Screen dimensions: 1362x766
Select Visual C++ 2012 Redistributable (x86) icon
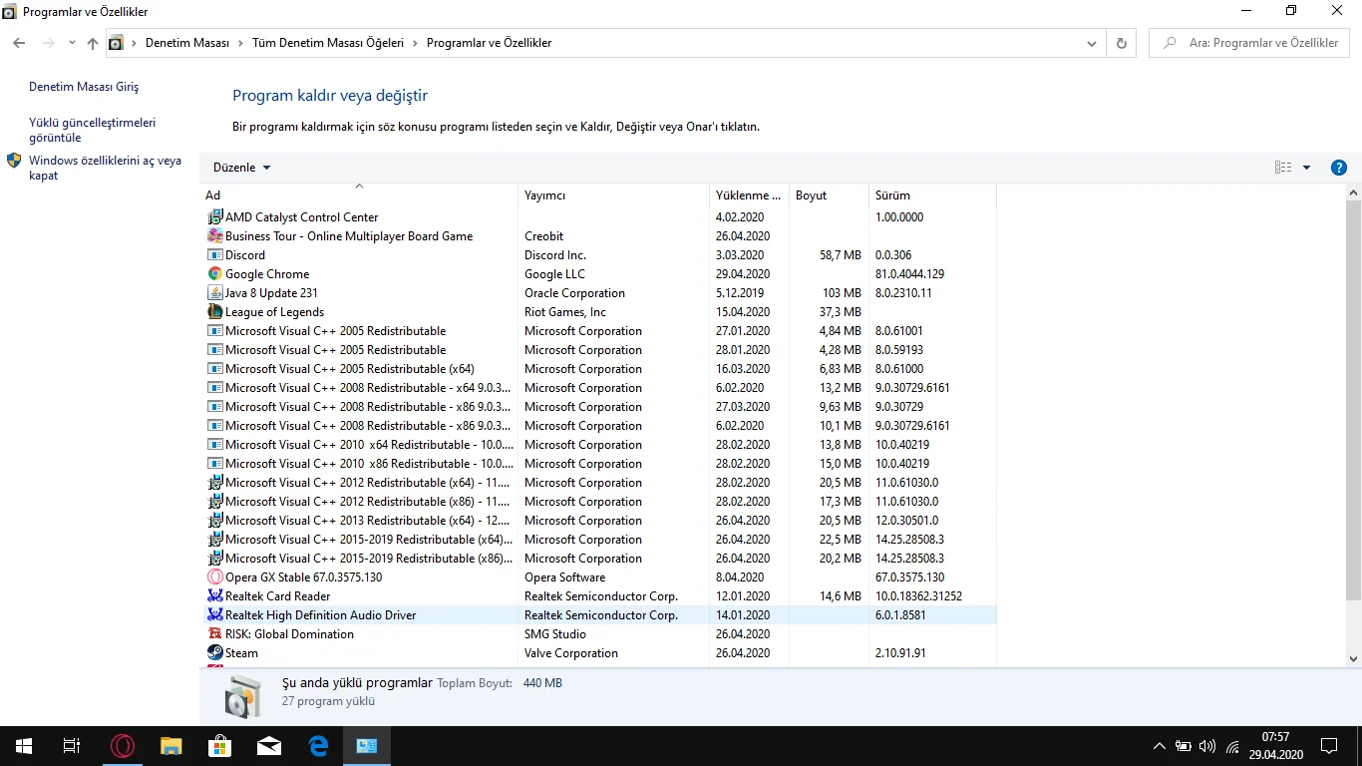point(214,502)
